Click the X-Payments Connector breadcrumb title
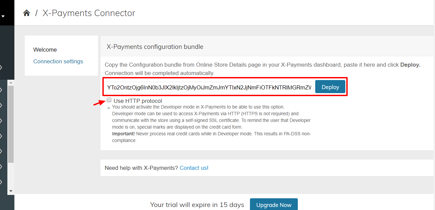435x210 pixels. coord(89,13)
